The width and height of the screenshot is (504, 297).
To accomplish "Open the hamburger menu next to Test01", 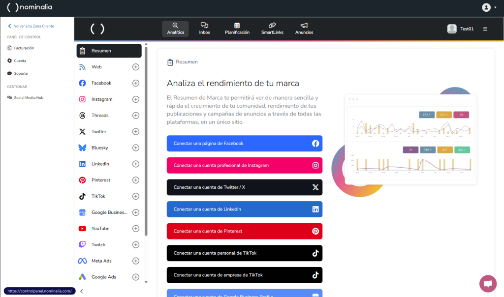I will (485, 29).
